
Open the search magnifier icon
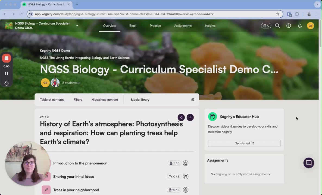277,25
